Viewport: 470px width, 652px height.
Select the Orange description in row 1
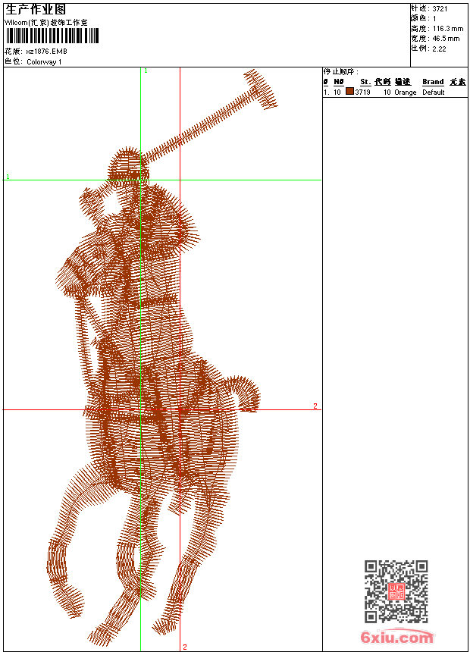point(406,92)
